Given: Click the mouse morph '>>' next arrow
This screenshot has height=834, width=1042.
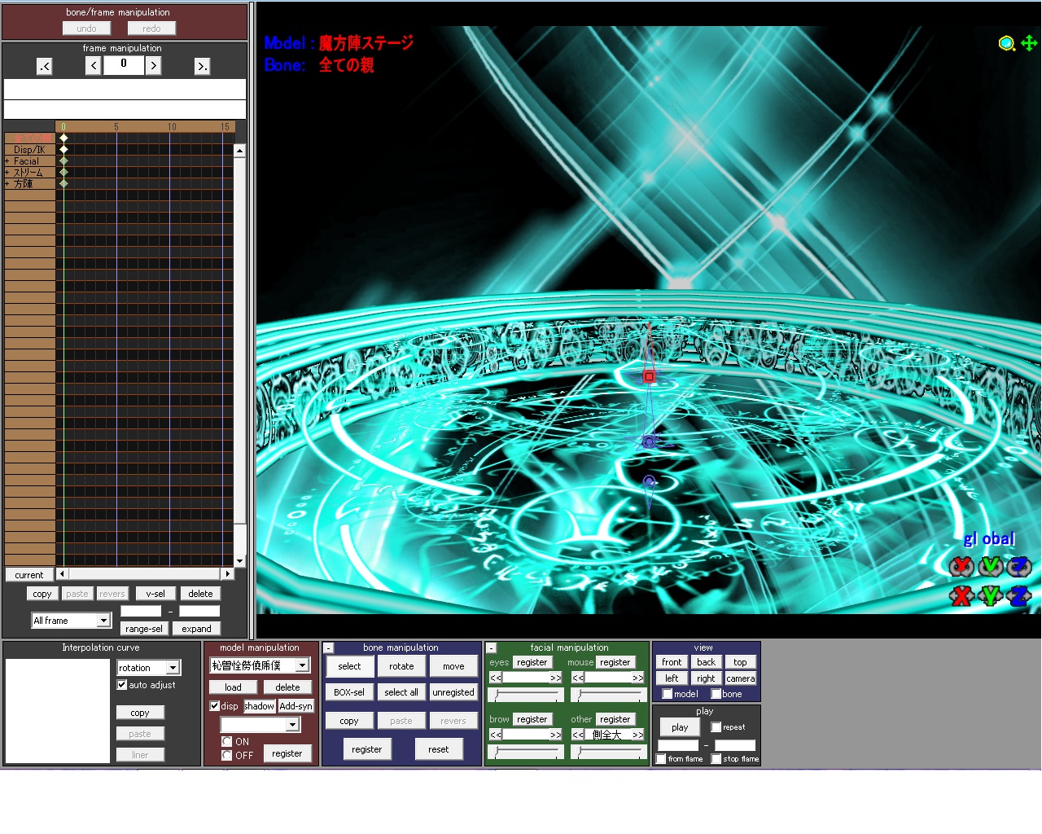Looking at the screenshot, I should click(x=637, y=678).
